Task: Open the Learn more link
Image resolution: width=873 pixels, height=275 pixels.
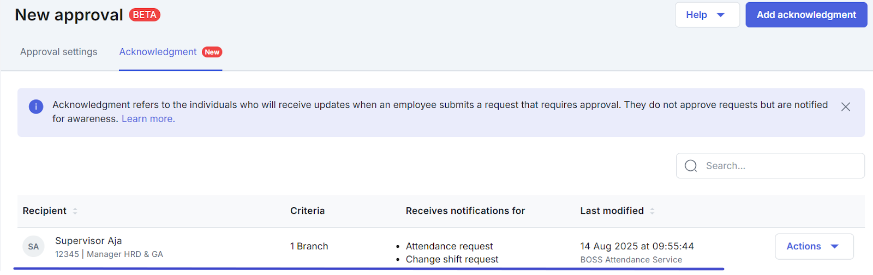Action: coord(148,119)
